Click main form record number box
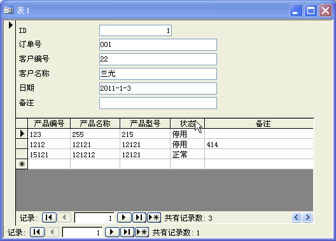The image size is (336, 241). [82, 232]
